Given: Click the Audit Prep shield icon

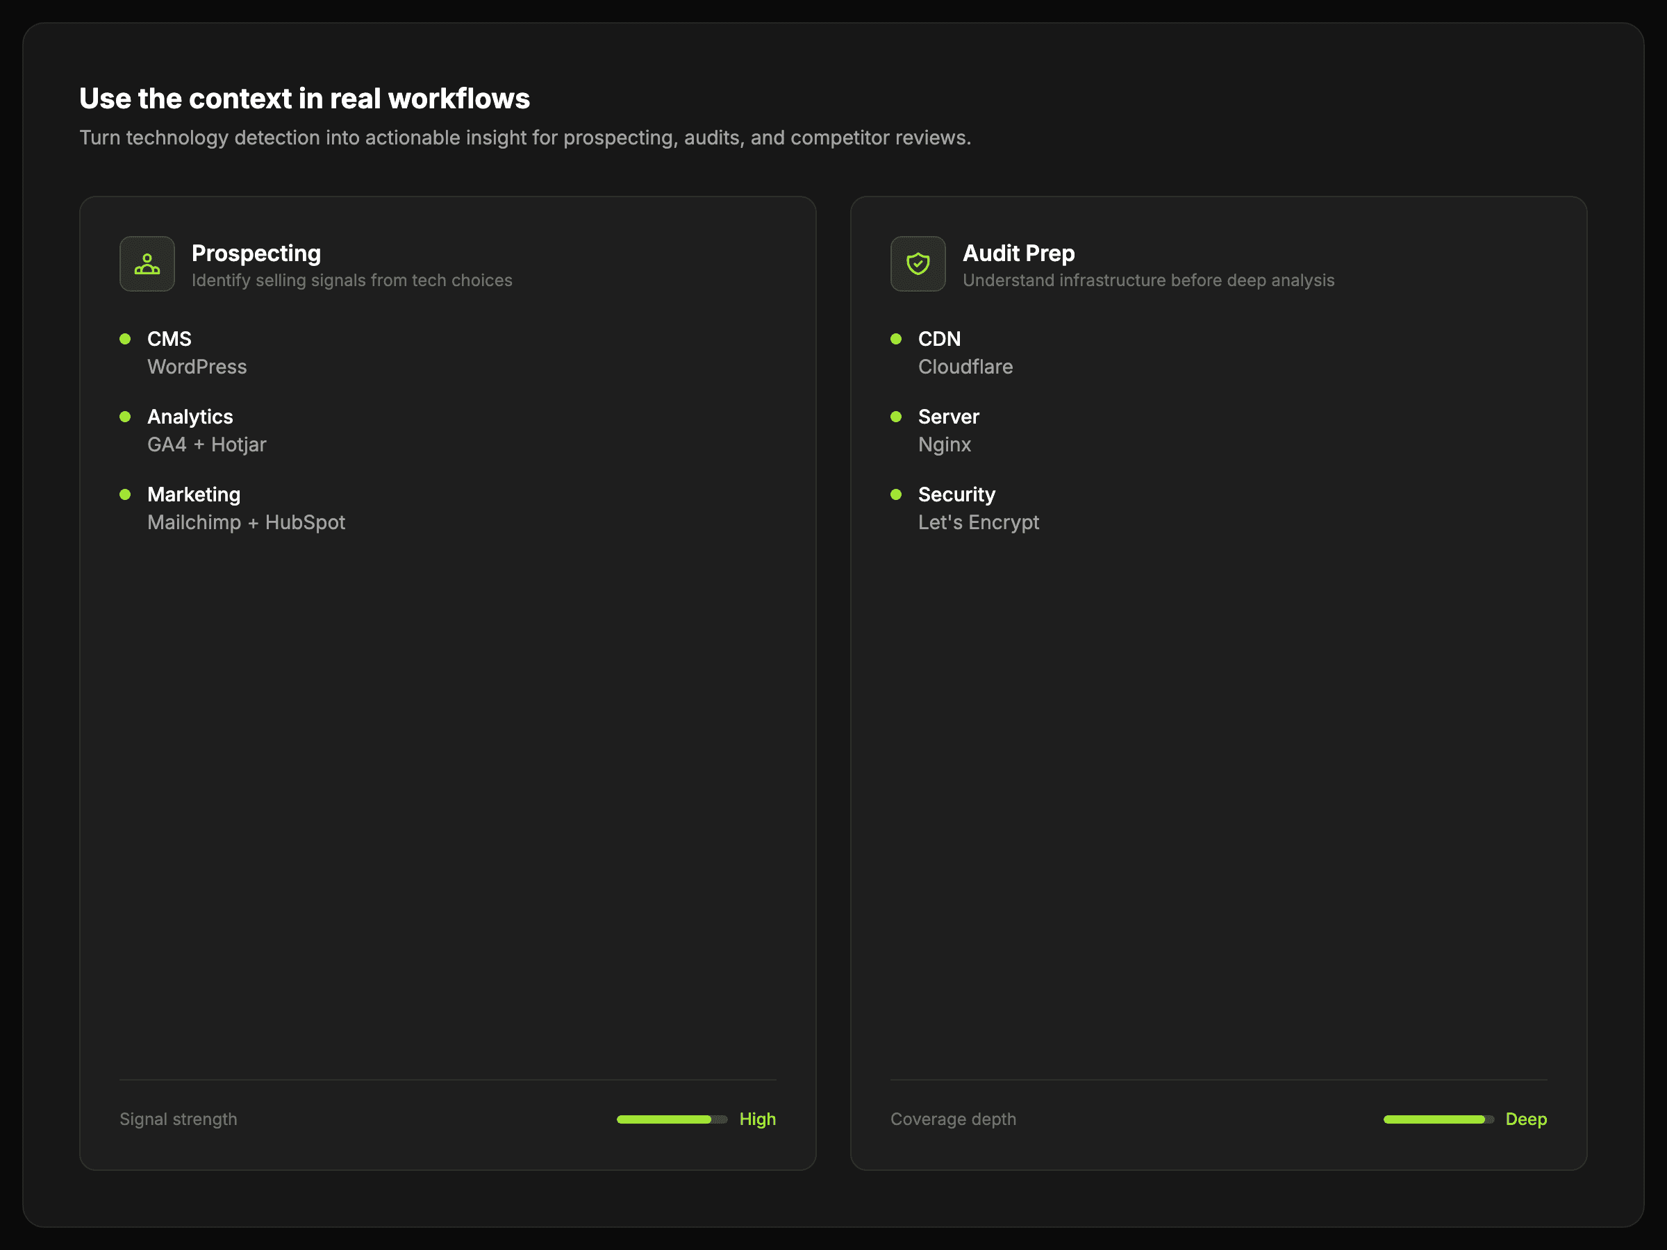Looking at the screenshot, I should click(x=918, y=264).
